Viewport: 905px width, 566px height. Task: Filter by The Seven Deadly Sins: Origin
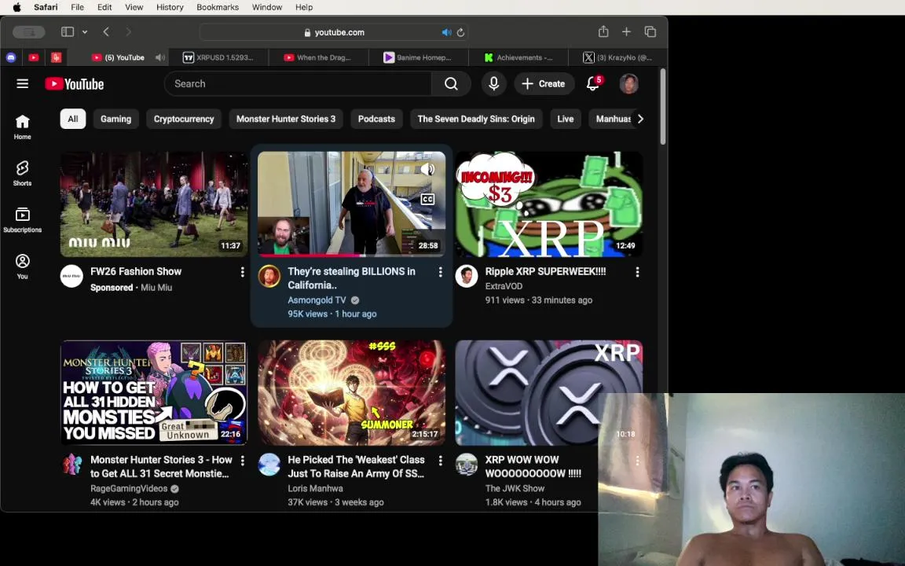(x=476, y=119)
